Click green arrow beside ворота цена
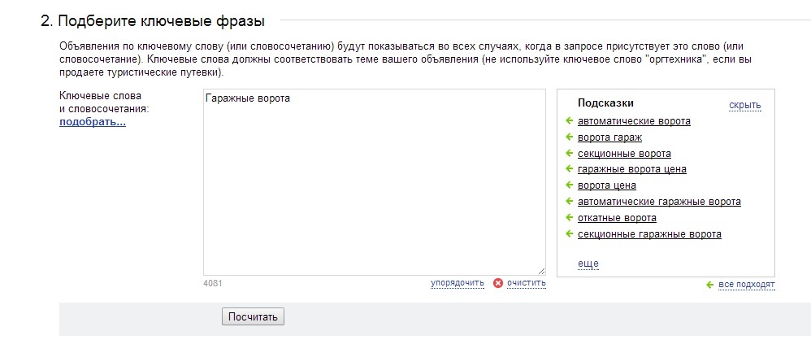The width and height of the screenshot is (811, 340). pyautogui.click(x=569, y=185)
